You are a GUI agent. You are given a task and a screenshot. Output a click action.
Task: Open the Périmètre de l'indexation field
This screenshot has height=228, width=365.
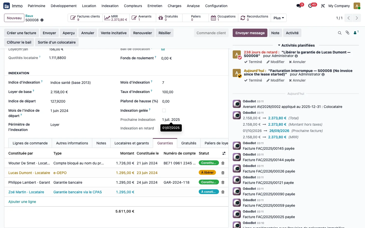(82, 125)
